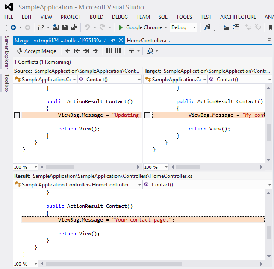Open the PROJECT menu

[71, 17]
